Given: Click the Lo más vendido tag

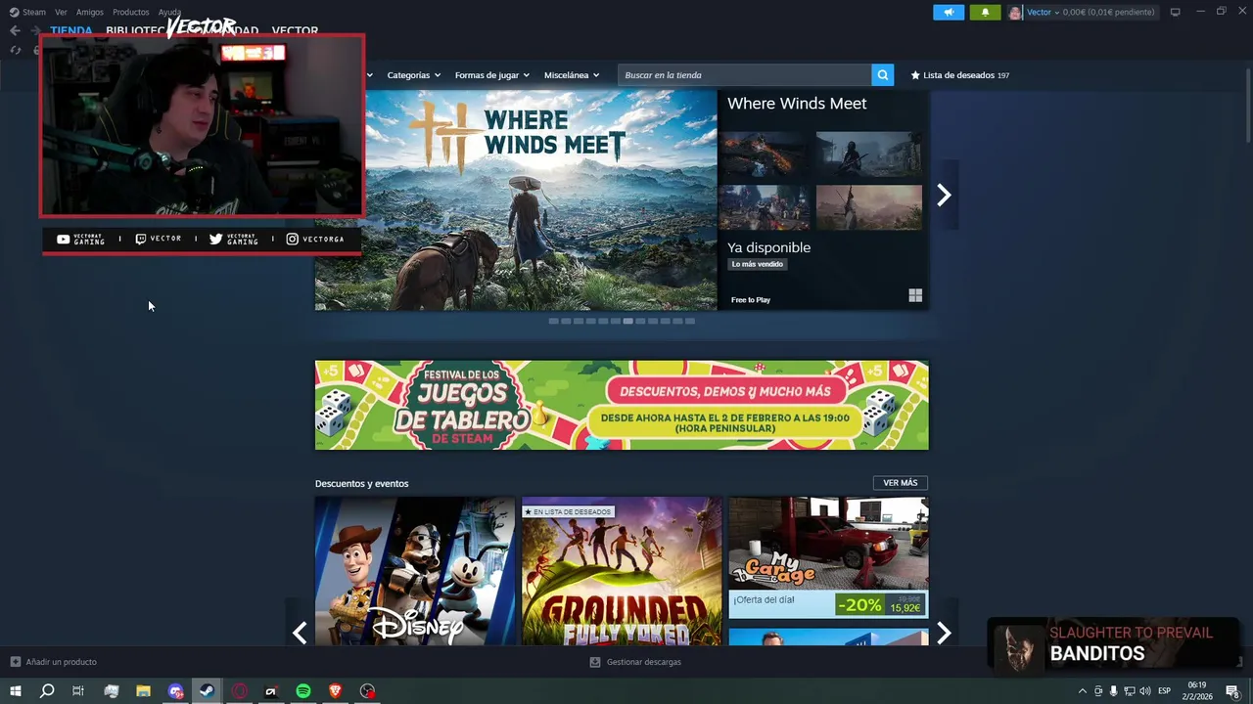Looking at the screenshot, I should [757, 264].
